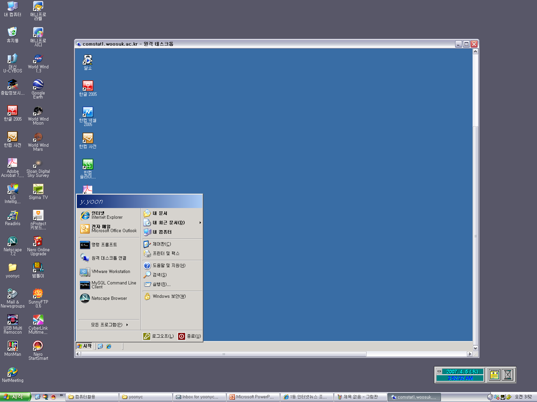Open Internet Explorer from start menu
The height and width of the screenshot is (402, 537).
[x=109, y=215]
